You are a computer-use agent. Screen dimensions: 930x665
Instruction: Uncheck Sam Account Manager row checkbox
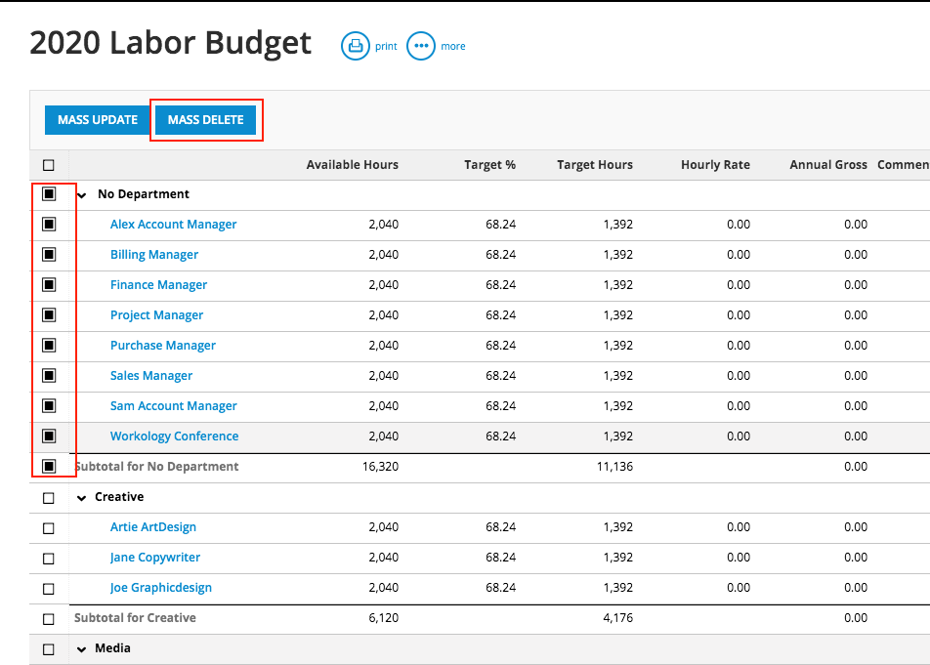pos(49,406)
